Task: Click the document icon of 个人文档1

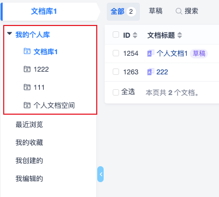Action: pyautogui.click(x=150, y=53)
